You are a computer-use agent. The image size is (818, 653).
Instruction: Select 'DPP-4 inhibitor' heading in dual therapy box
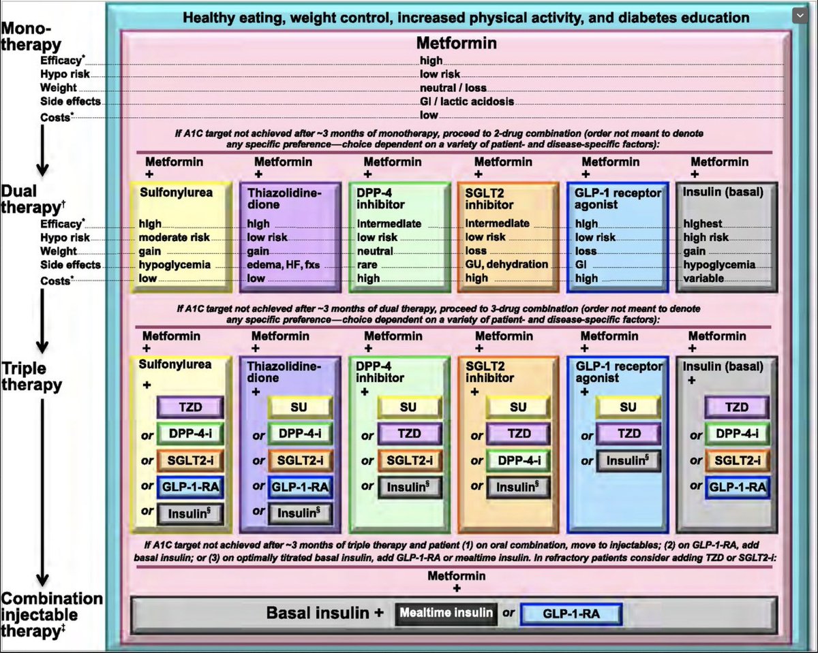tap(381, 198)
